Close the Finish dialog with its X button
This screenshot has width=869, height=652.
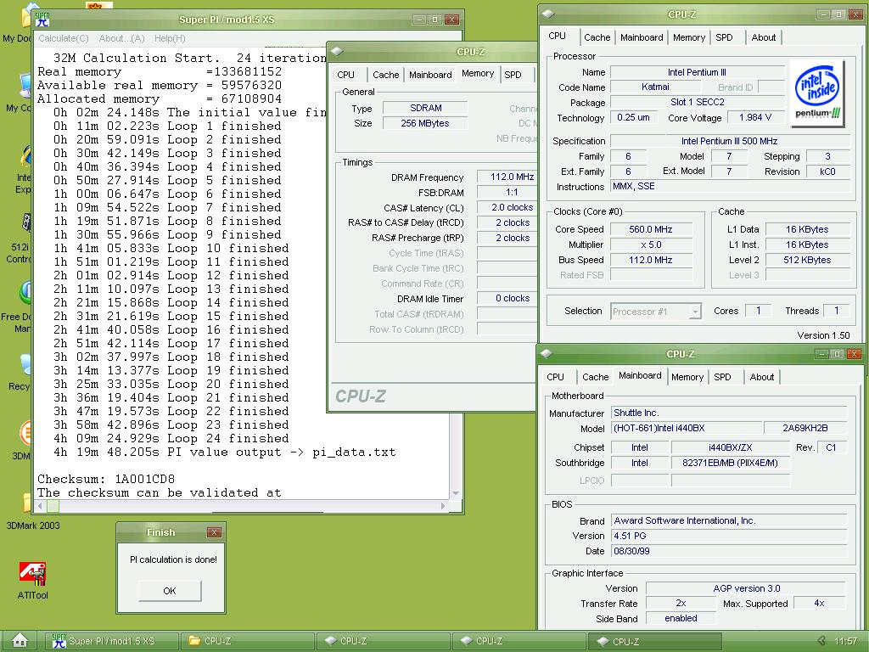[x=214, y=532]
